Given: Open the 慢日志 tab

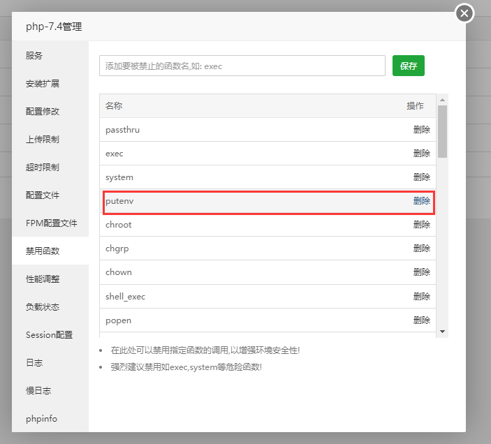Looking at the screenshot, I should click(x=38, y=391).
